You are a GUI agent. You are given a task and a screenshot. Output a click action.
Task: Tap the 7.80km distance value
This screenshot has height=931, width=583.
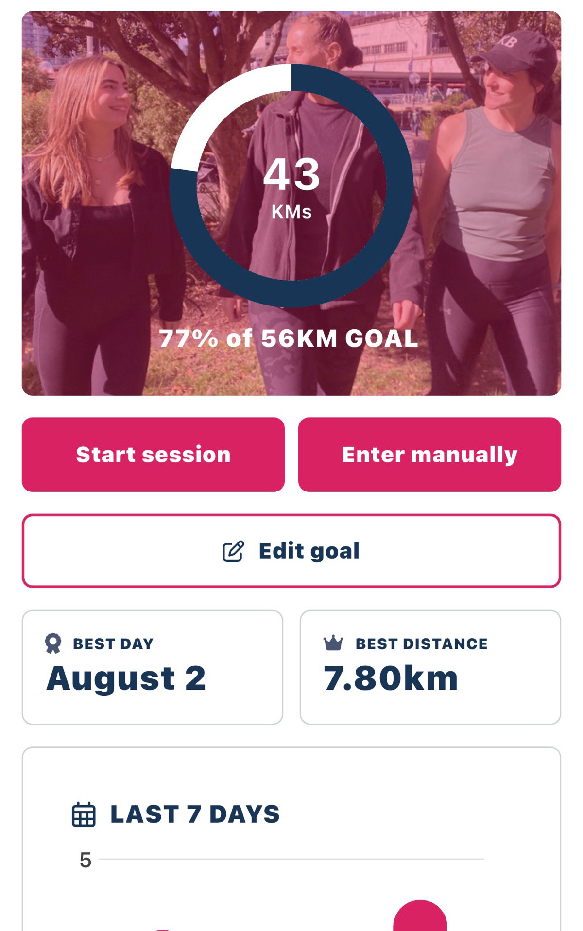pos(391,678)
